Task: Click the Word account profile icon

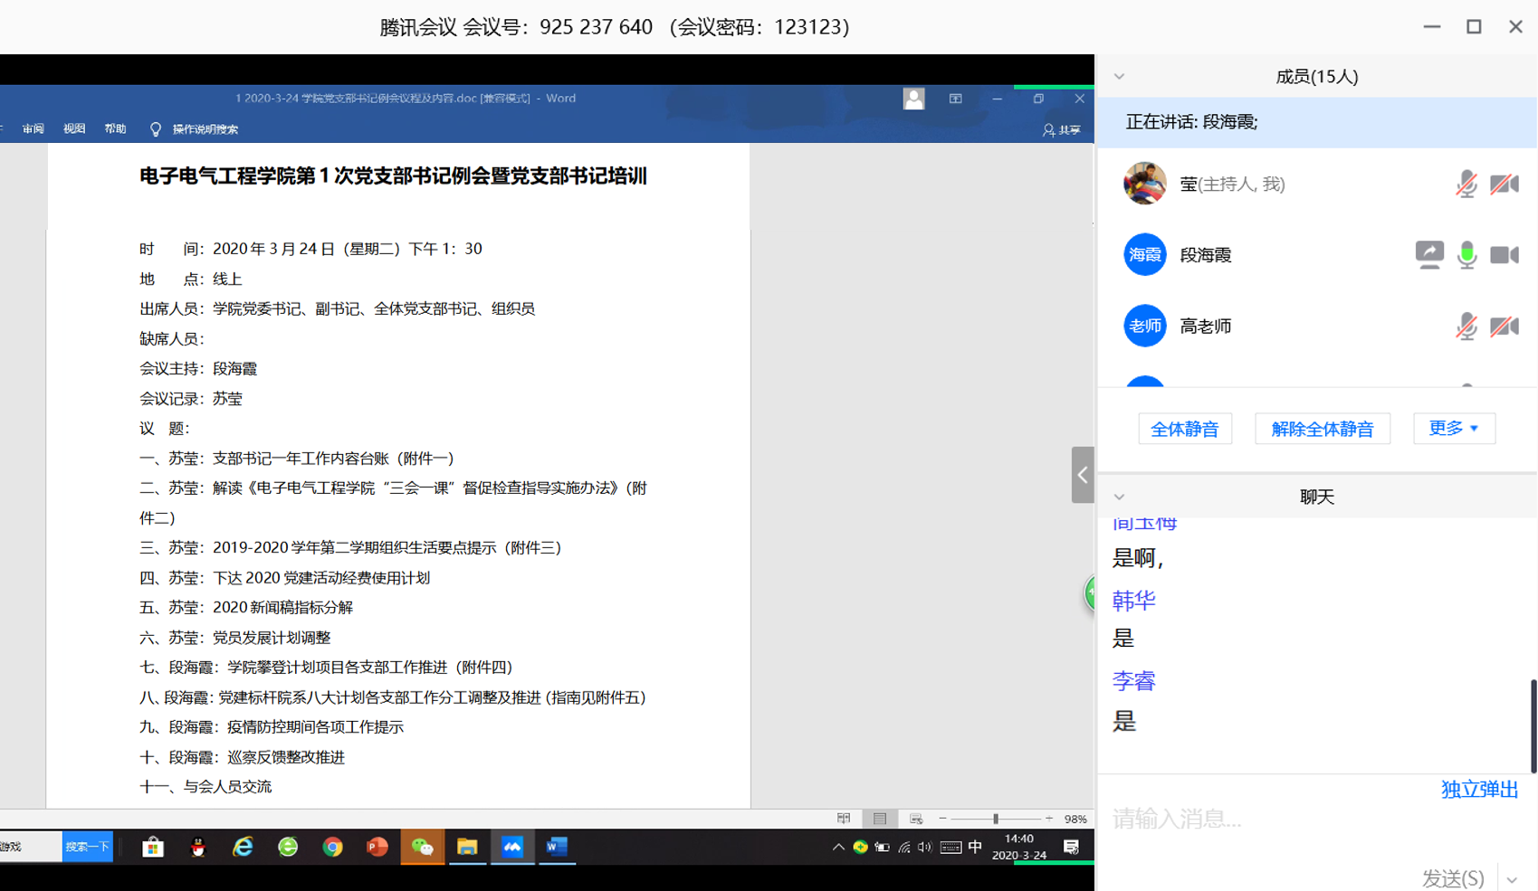Action: pyautogui.click(x=913, y=99)
